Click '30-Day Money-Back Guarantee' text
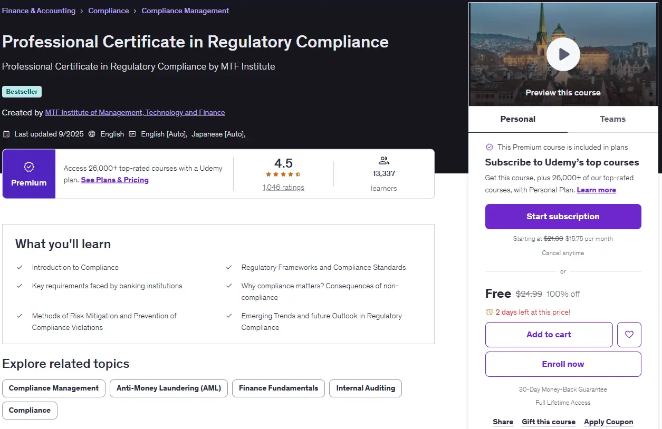This screenshot has height=429, width=662. pos(563,389)
